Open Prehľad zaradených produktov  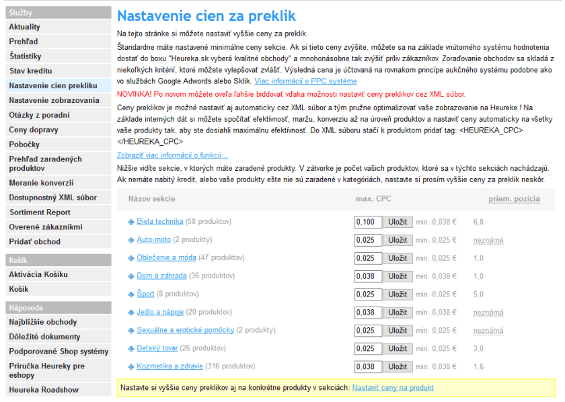[59, 164]
